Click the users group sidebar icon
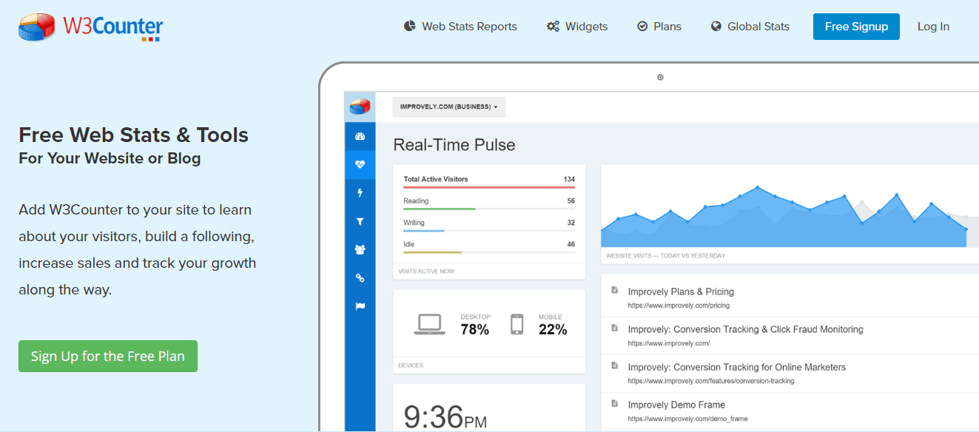Screen dimensions: 979x432 point(360,250)
